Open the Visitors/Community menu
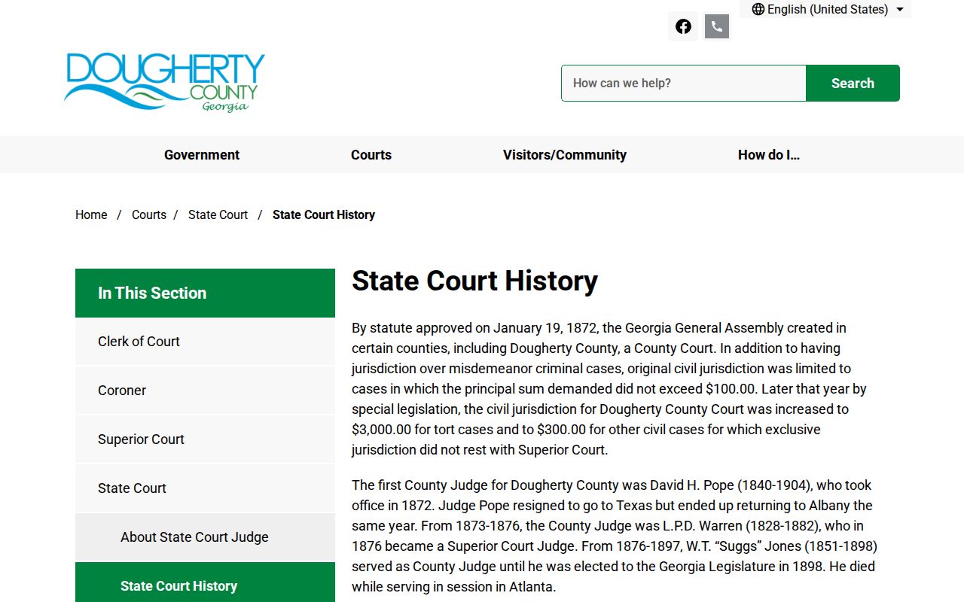964x602 pixels. [x=565, y=154]
